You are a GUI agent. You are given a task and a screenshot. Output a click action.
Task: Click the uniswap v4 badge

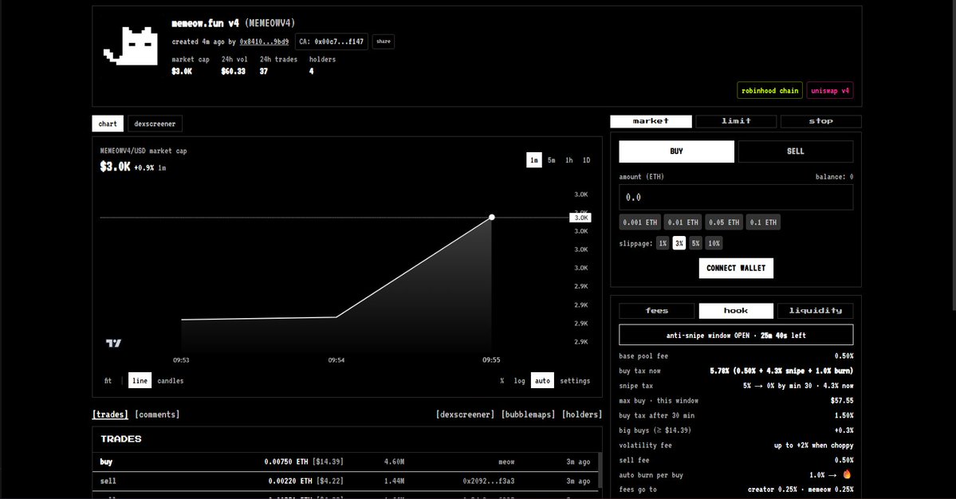pos(830,90)
